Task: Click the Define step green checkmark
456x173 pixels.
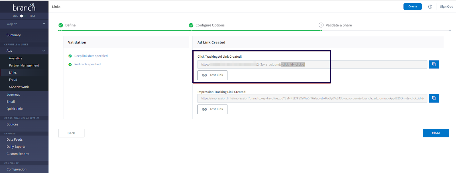Action: point(61,25)
